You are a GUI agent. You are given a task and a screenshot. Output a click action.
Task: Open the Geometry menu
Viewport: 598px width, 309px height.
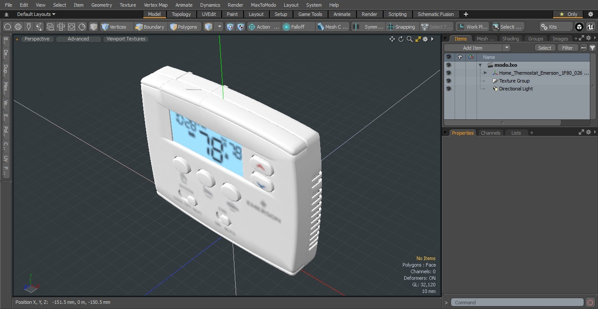coord(101,5)
